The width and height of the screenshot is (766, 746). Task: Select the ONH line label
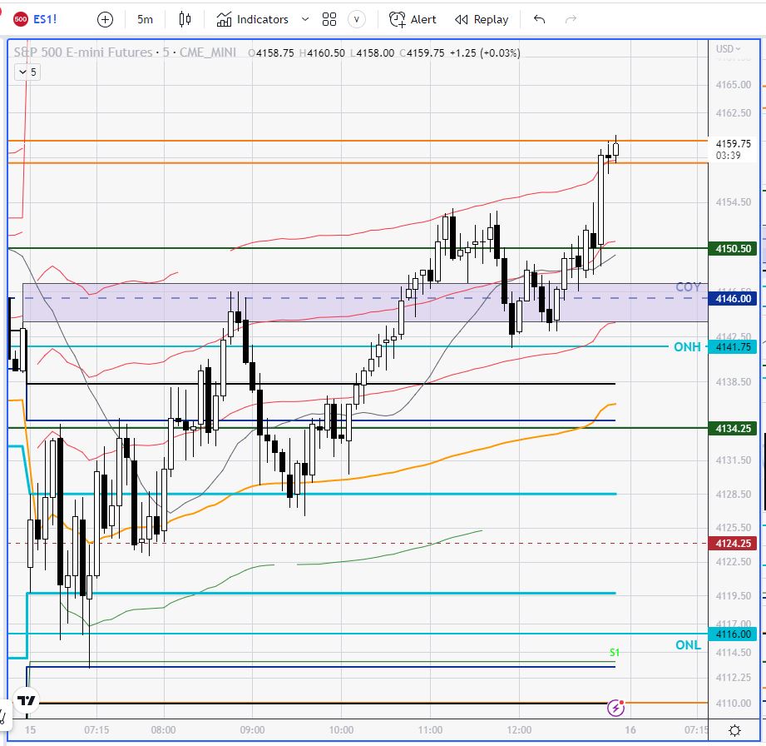(x=687, y=347)
